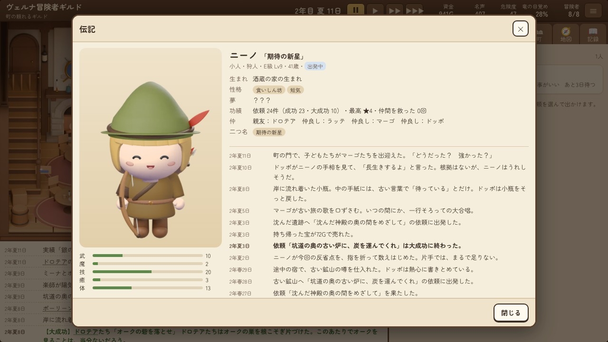608x342 pixels.
Task: Click the 功績 achievements summary line
Action: point(340,111)
